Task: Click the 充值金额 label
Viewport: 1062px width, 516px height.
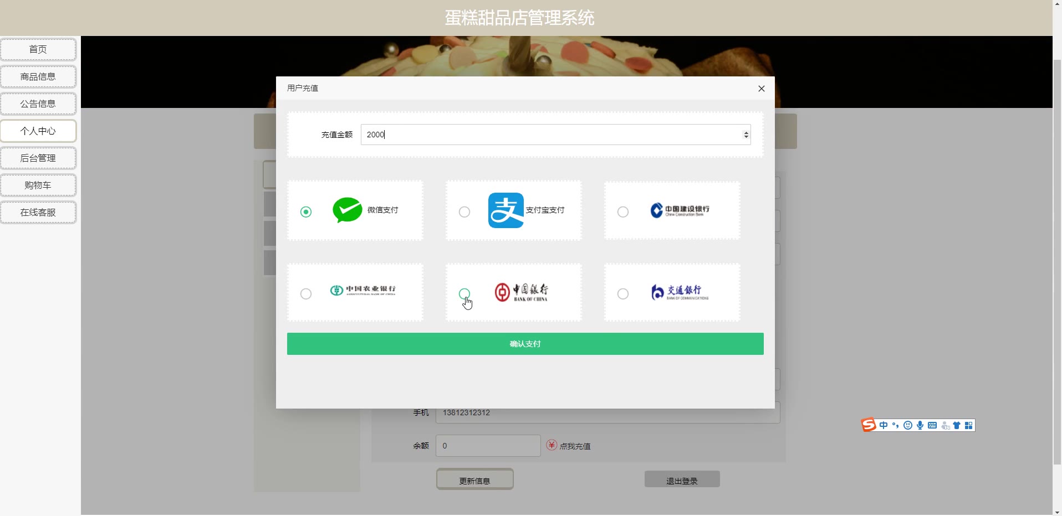Action: pyautogui.click(x=337, y=135)
